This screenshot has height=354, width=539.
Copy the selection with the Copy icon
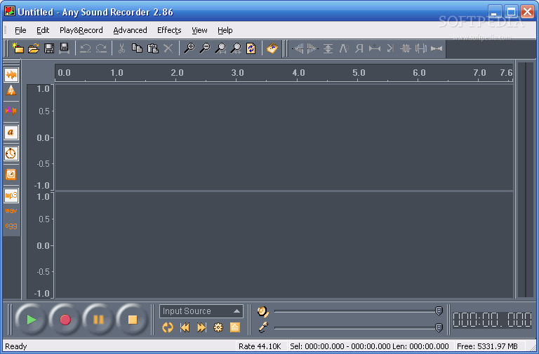pos(137,48)
